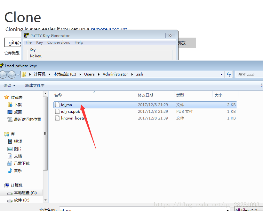Go forward with the forward arrow button
The height and width of the screenshot is (211, 263).
click(x=12, y=75)
